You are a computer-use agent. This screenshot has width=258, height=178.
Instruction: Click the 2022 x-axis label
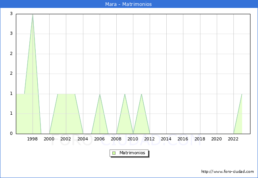click(x=233, y=139)
